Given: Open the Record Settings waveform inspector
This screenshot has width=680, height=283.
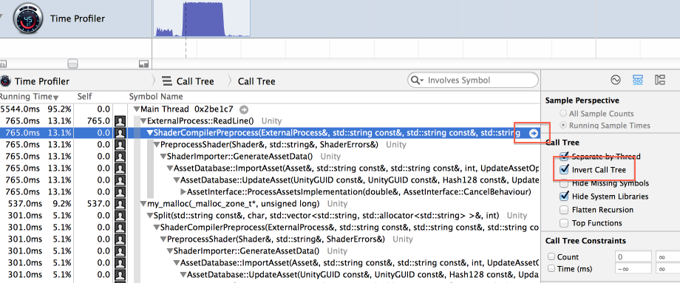Looking at the screenshot, I should 615,80.
